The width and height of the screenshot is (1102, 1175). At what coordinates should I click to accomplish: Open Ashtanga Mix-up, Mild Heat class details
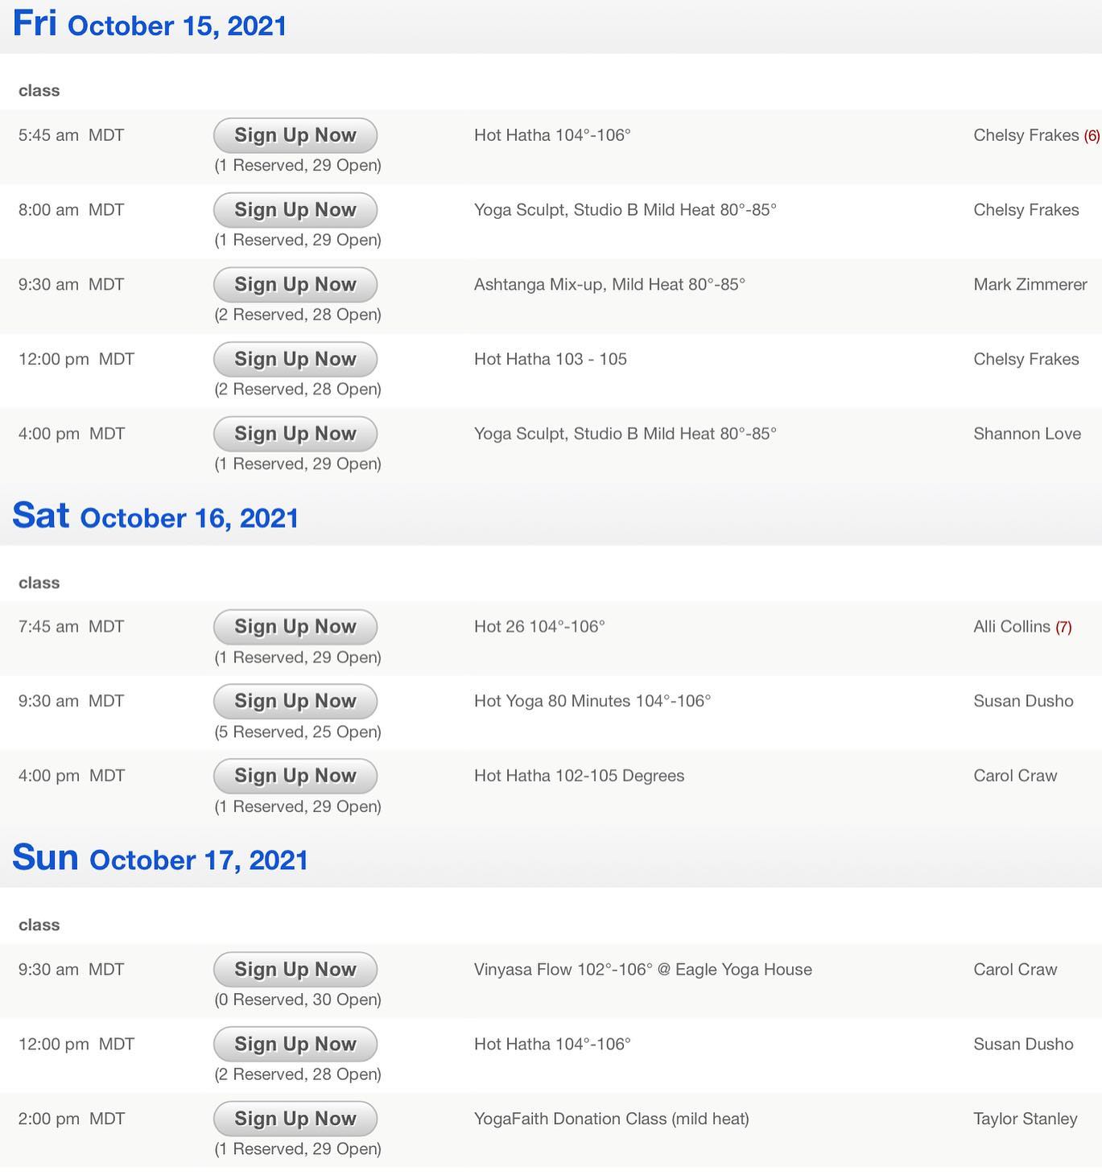609,285
